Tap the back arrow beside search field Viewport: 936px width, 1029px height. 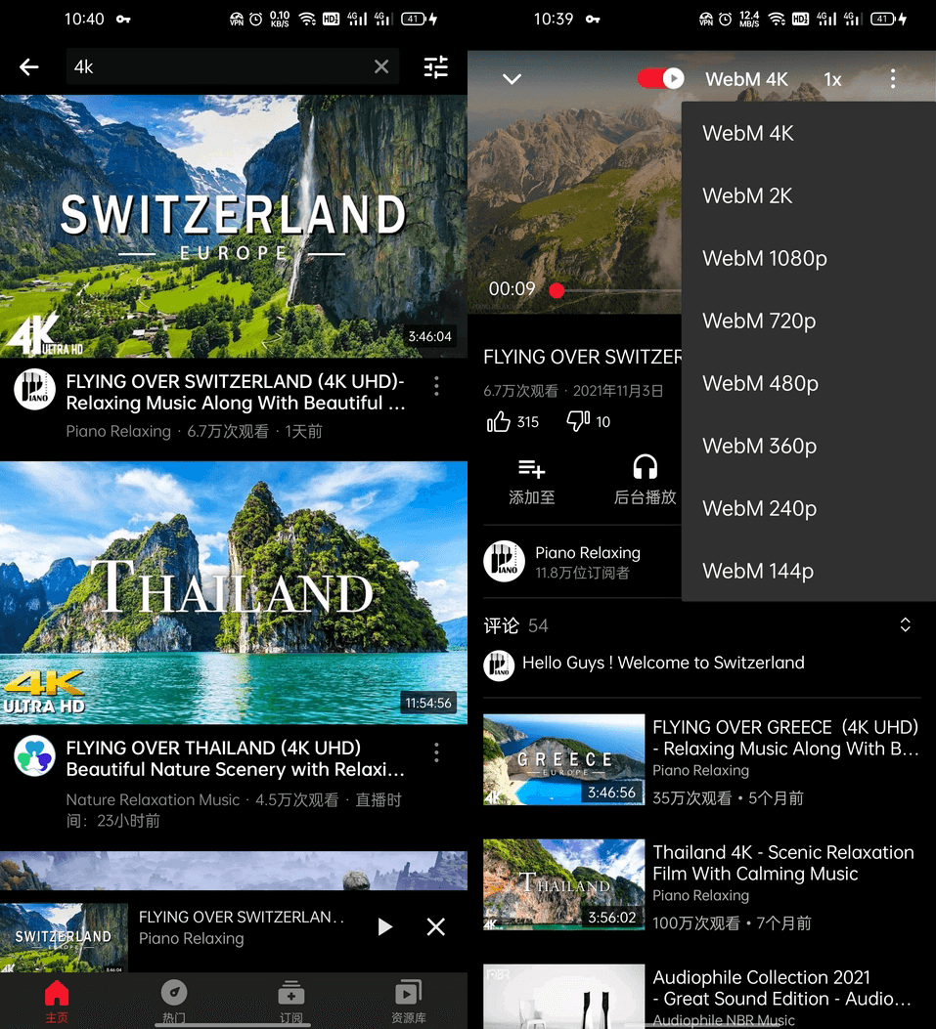29,66
